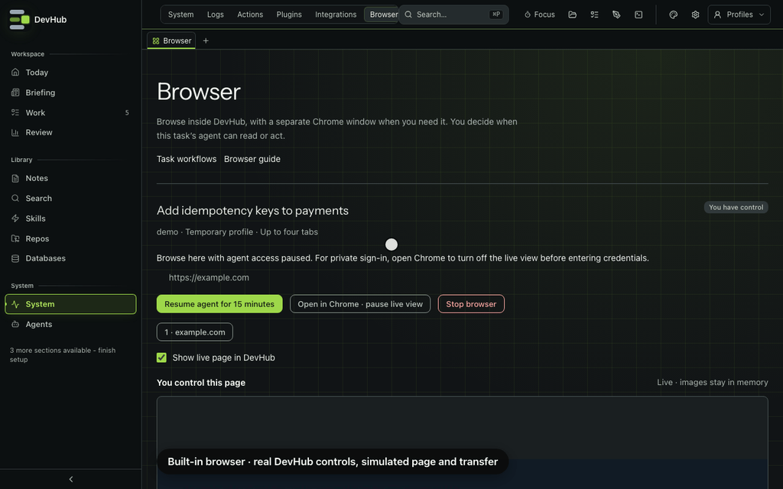Viewport: 783px width, 489px height.
Task: Open the Browser guide link
Action: tap(252, 159)
